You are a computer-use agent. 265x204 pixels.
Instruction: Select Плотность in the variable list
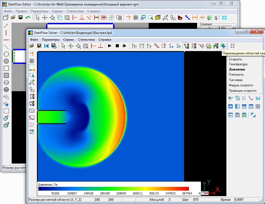(x=236, y=75)
